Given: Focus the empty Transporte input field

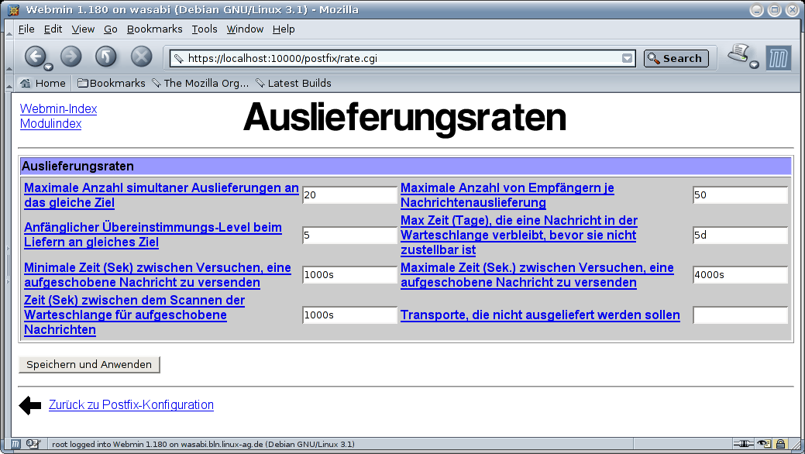Looking at the screenshot, I should (x=740, y=315).
